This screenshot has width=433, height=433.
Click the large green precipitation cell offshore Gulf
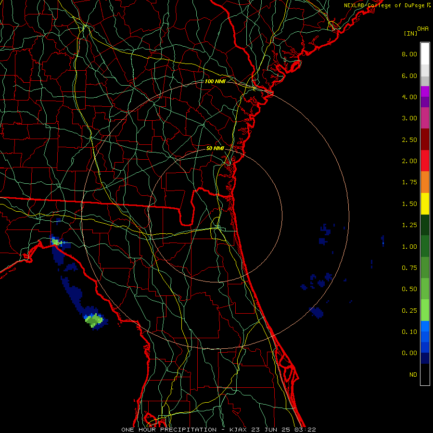pos(94,320)
